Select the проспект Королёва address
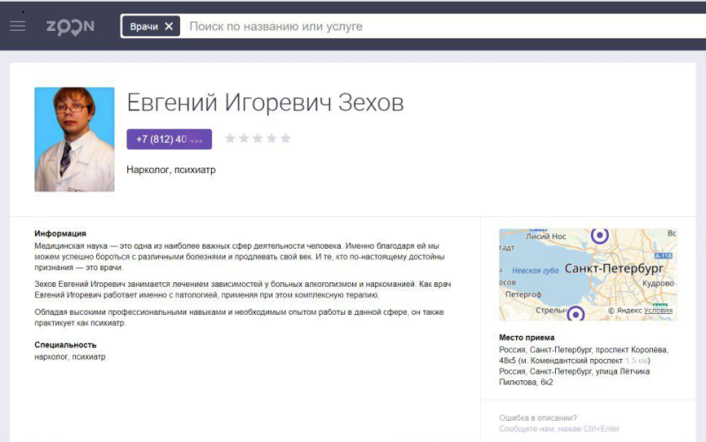The height and width of the screenshot is (442, 706). pyautogui.click(x=582, y=356)
